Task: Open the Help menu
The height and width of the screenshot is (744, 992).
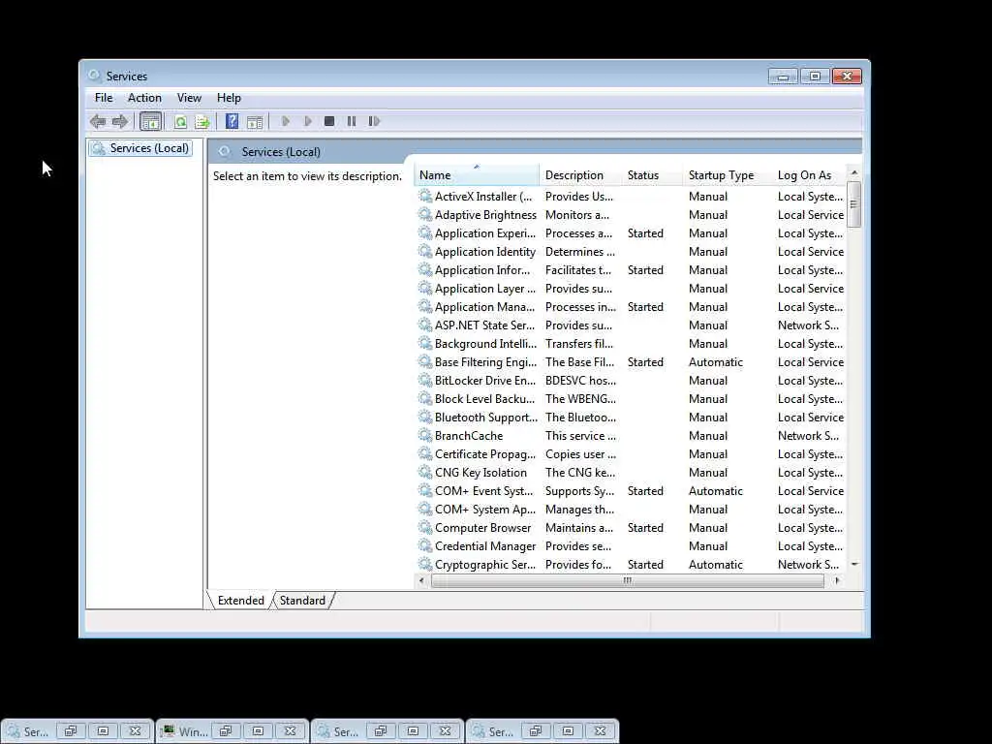Action: pyautogui.click(x=229, y=98)
